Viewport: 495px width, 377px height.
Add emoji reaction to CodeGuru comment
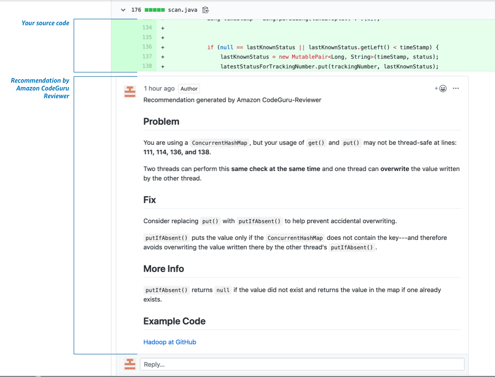[x=441, y=89]
